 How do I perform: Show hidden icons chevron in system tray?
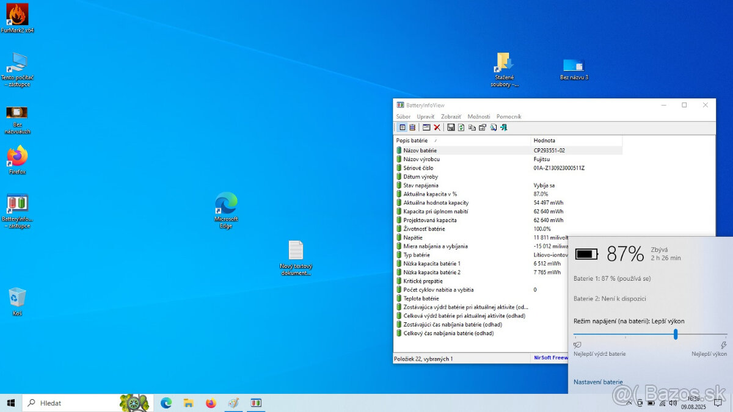629,403
